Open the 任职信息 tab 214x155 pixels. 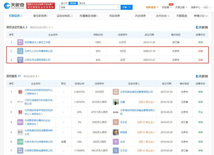coord(15,16)
